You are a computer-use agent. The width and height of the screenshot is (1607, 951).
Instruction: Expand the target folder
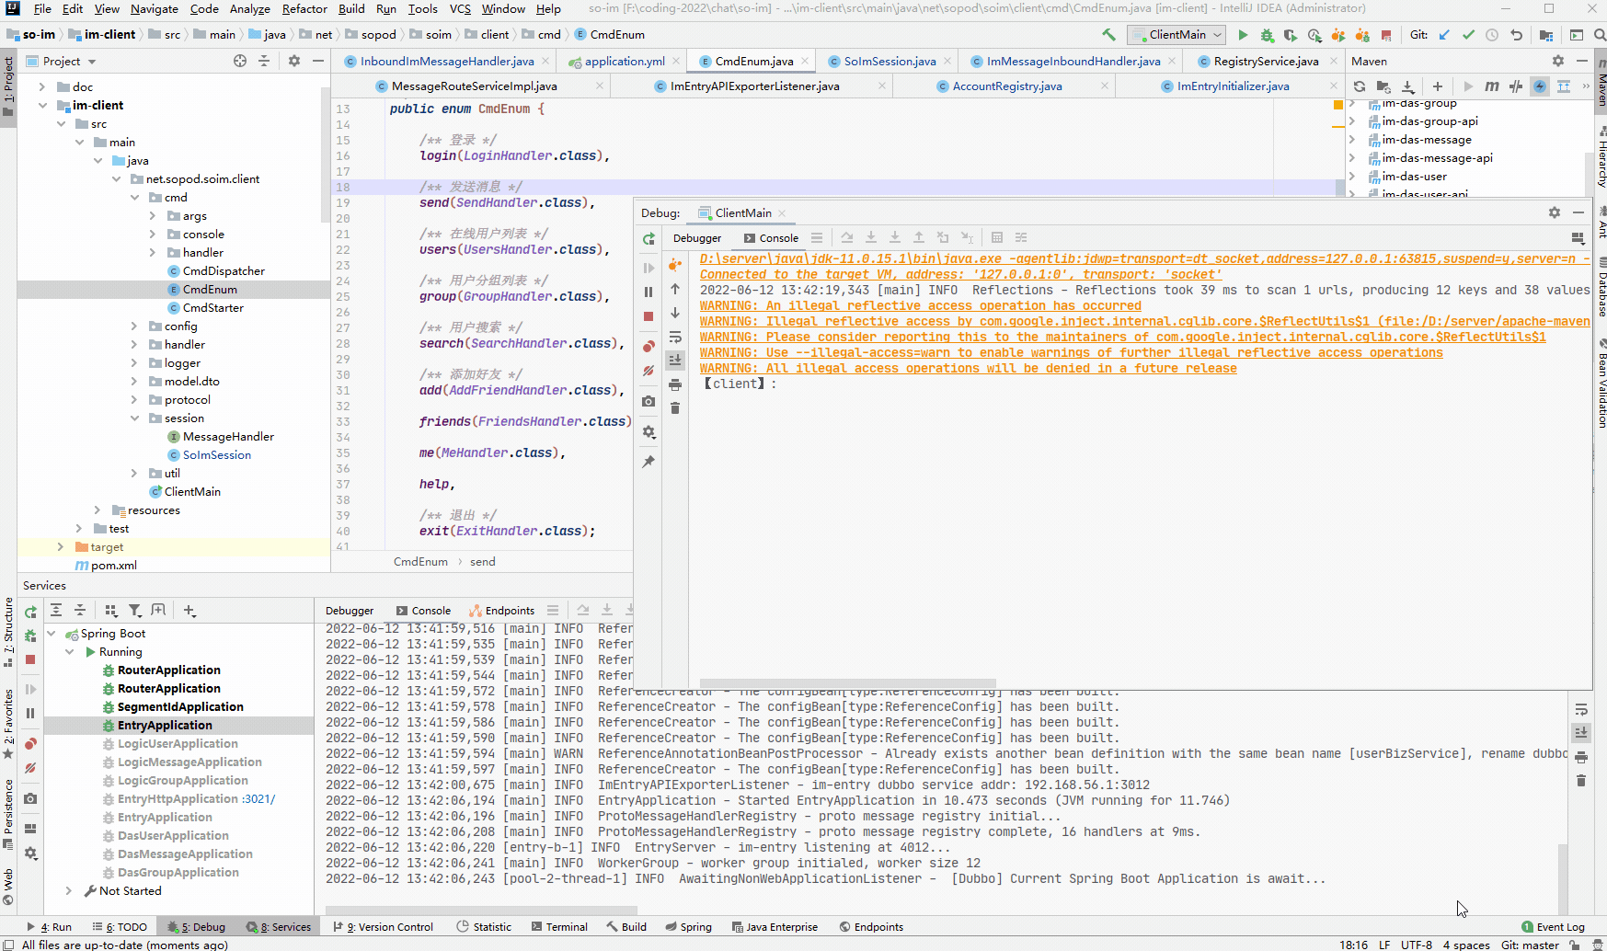tap(61, 547)
